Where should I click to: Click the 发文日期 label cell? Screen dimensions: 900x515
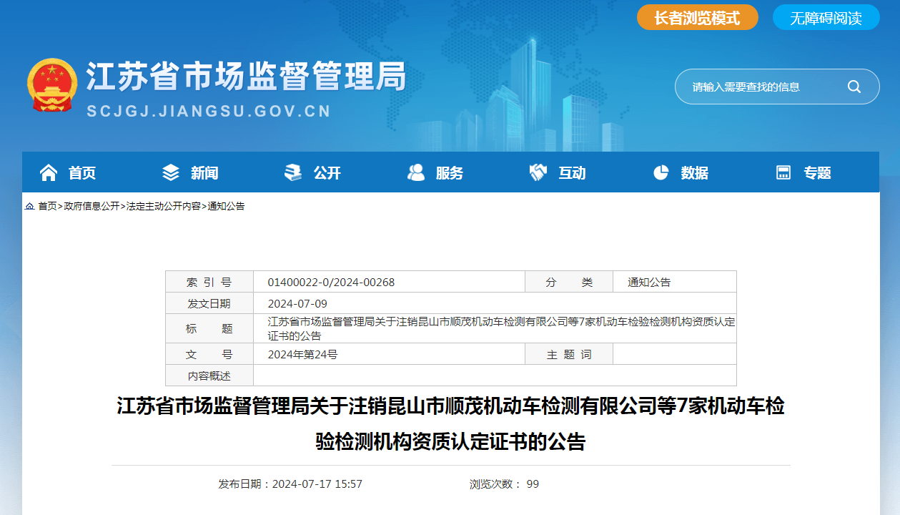click(209, 303)
